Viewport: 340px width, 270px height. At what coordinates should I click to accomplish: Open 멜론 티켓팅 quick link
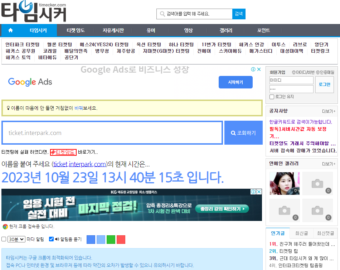(60, 44)
